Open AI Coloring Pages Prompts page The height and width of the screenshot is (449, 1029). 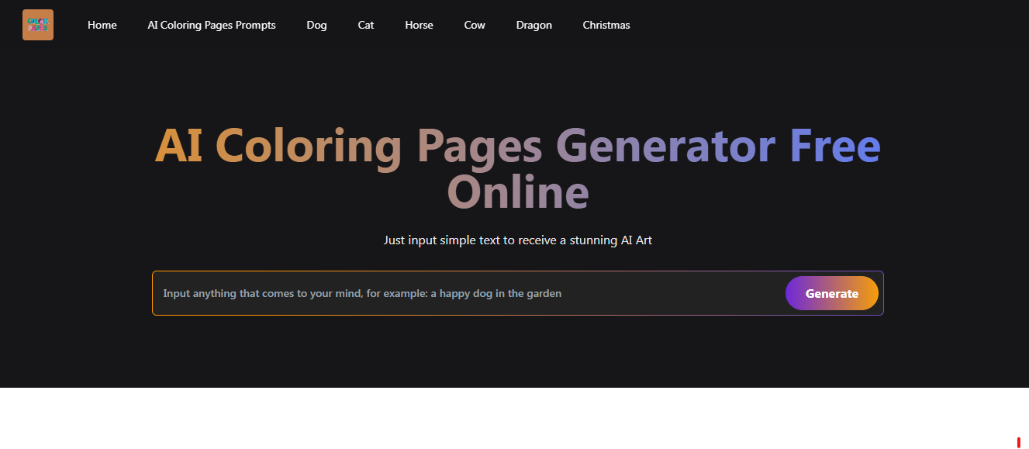tap(212, 25)
